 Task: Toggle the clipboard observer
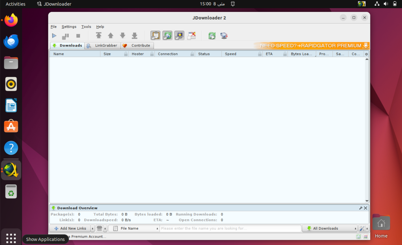click(155, 35)
